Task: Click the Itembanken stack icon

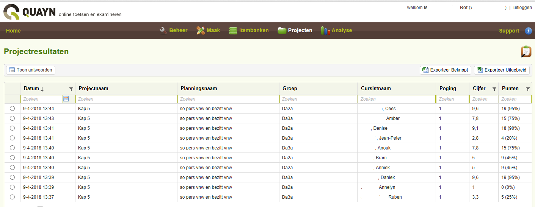Action: (233, 31)
